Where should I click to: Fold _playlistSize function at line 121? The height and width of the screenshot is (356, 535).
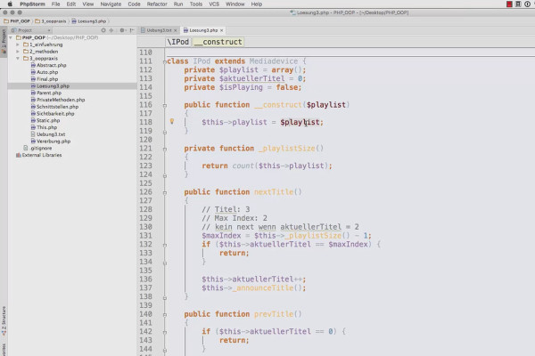coord(165,149)
